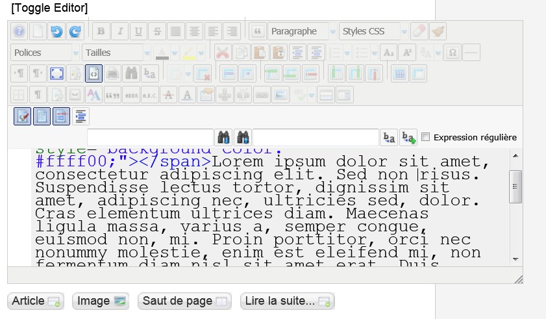Click the Bold formatting button
This screenshot has width=546, height=319.
(100, 31)
